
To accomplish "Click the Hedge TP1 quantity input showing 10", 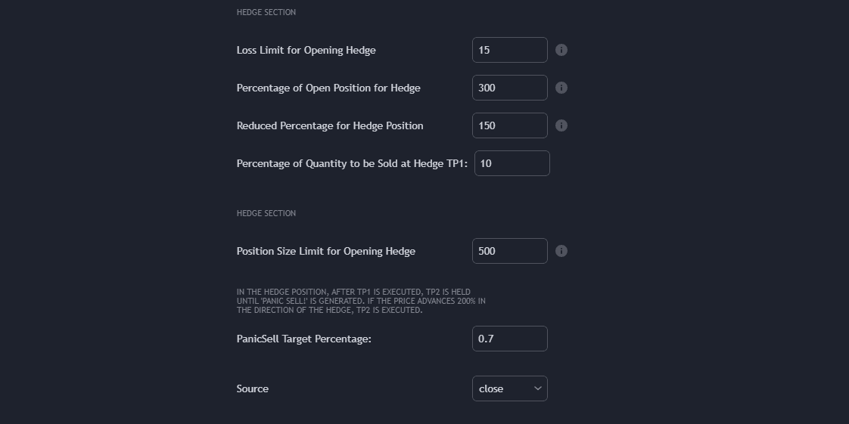I will (512, 163).
